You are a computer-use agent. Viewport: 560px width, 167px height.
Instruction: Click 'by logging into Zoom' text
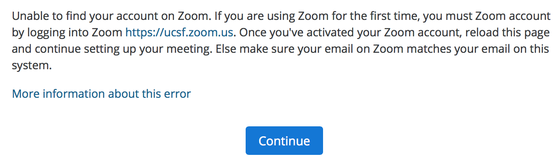coord(67,32)
